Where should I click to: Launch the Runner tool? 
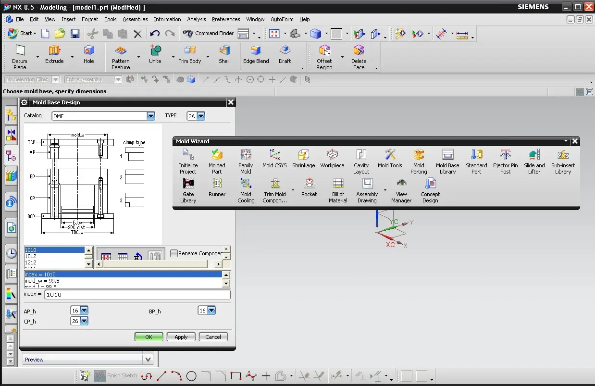tap(217, 187)
